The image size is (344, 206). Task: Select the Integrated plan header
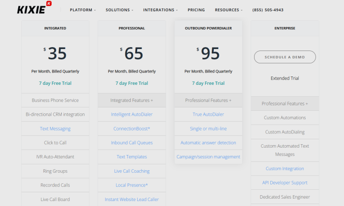coord(55,28)
